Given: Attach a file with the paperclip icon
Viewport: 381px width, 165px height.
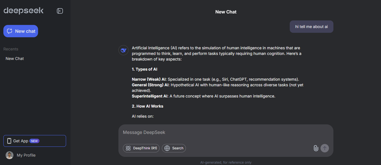Looking at the screenshot, I should click(316, 148).
